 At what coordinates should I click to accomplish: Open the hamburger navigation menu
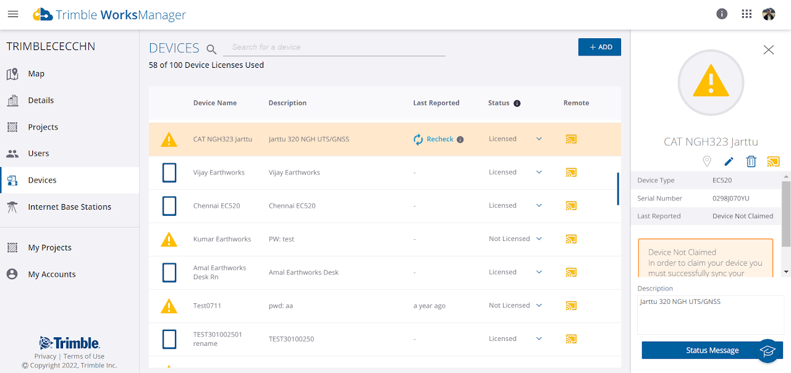13,14
